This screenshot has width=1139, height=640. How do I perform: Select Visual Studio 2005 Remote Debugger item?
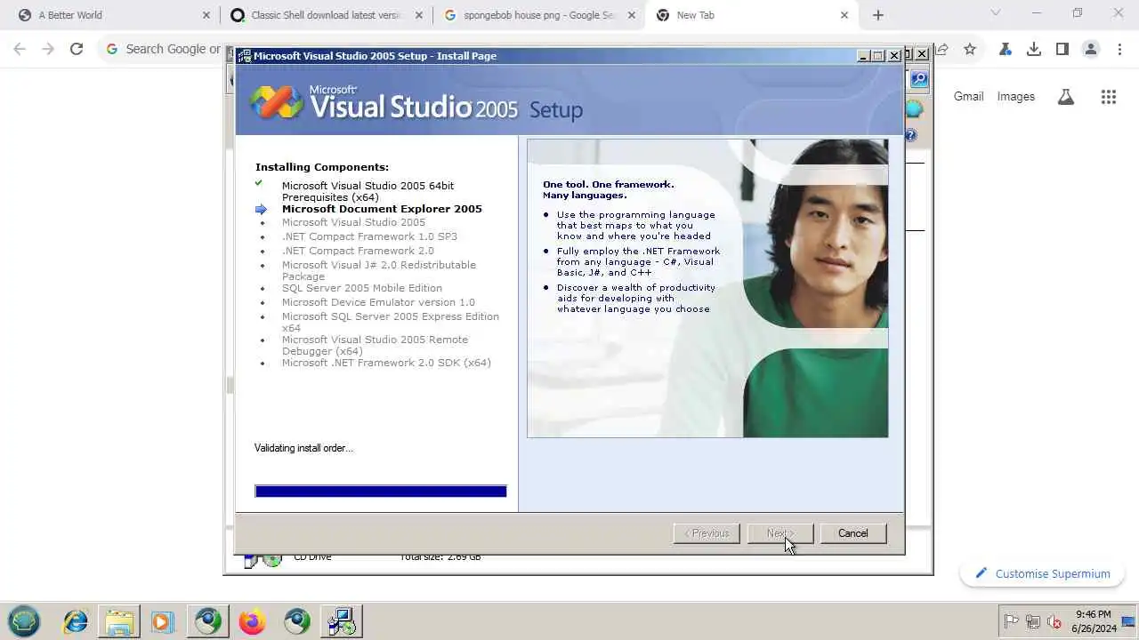(375, 345)
